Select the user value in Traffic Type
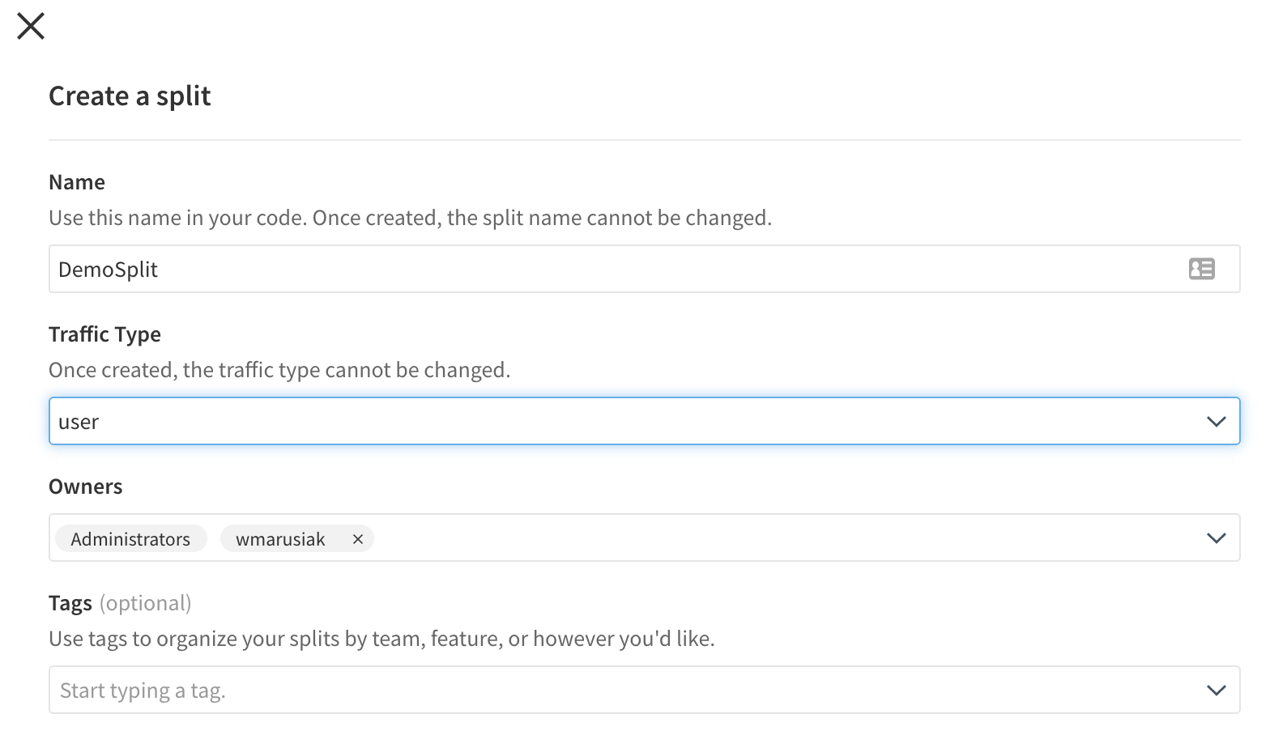This screenshot has width=1270, height=735. pyautogui.click(x=78, y=421)
